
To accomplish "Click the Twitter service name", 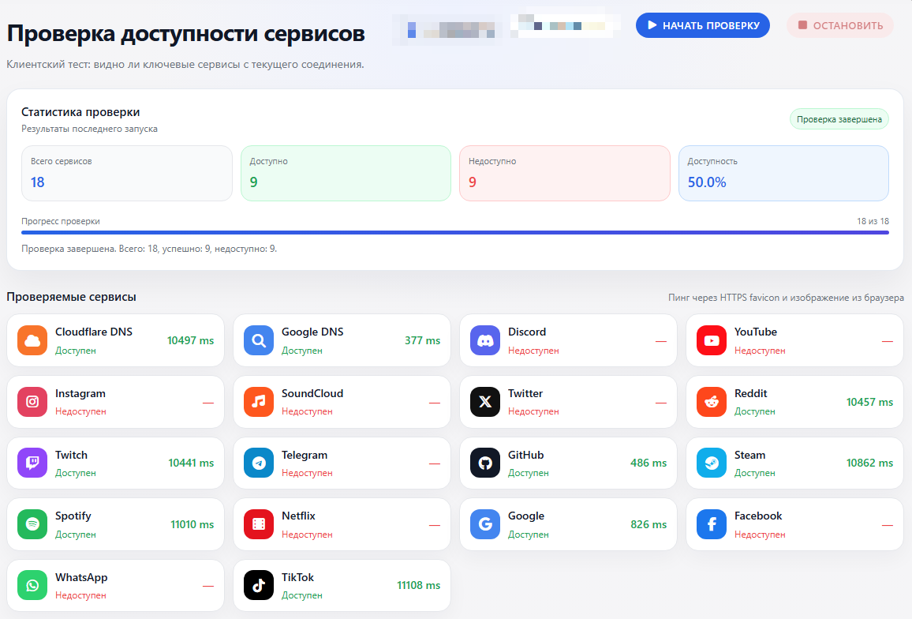I will point(525,393).
